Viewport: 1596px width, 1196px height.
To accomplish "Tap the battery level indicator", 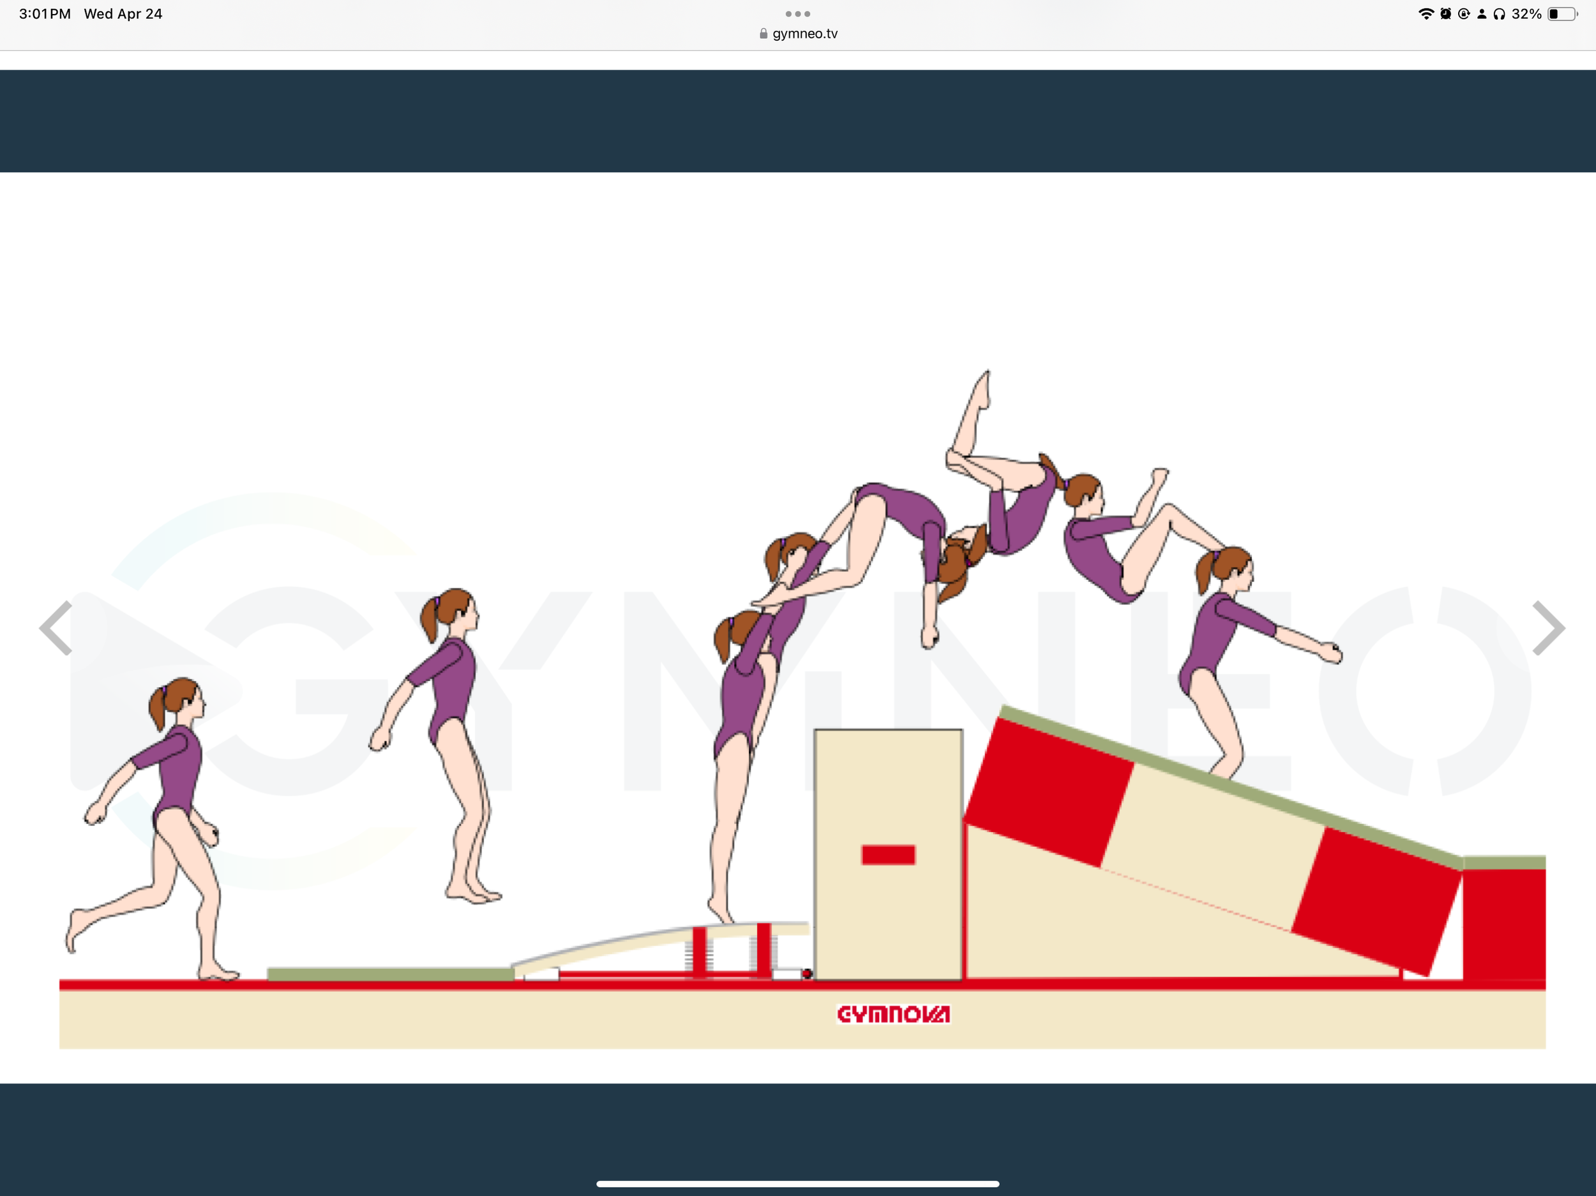I will (x=1562, y=13).
